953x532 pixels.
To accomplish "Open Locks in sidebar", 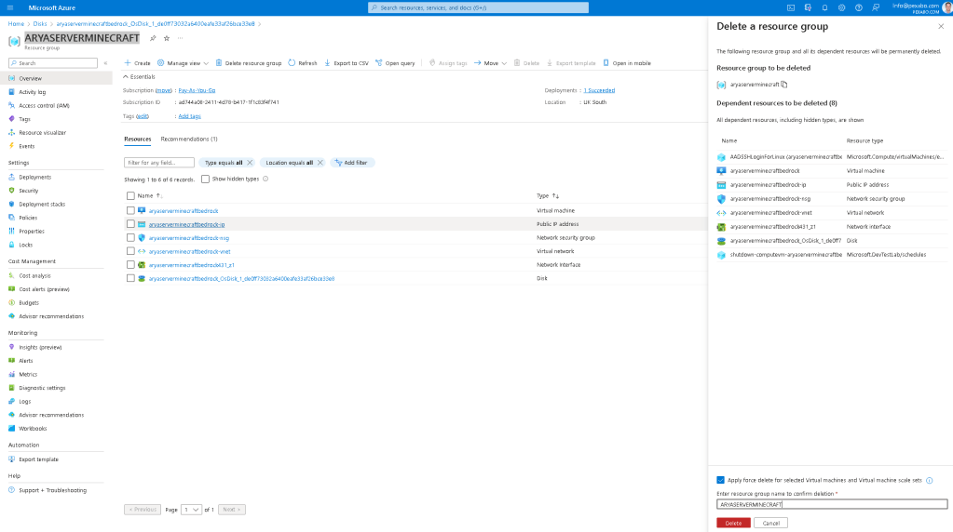I will [25, 245].
